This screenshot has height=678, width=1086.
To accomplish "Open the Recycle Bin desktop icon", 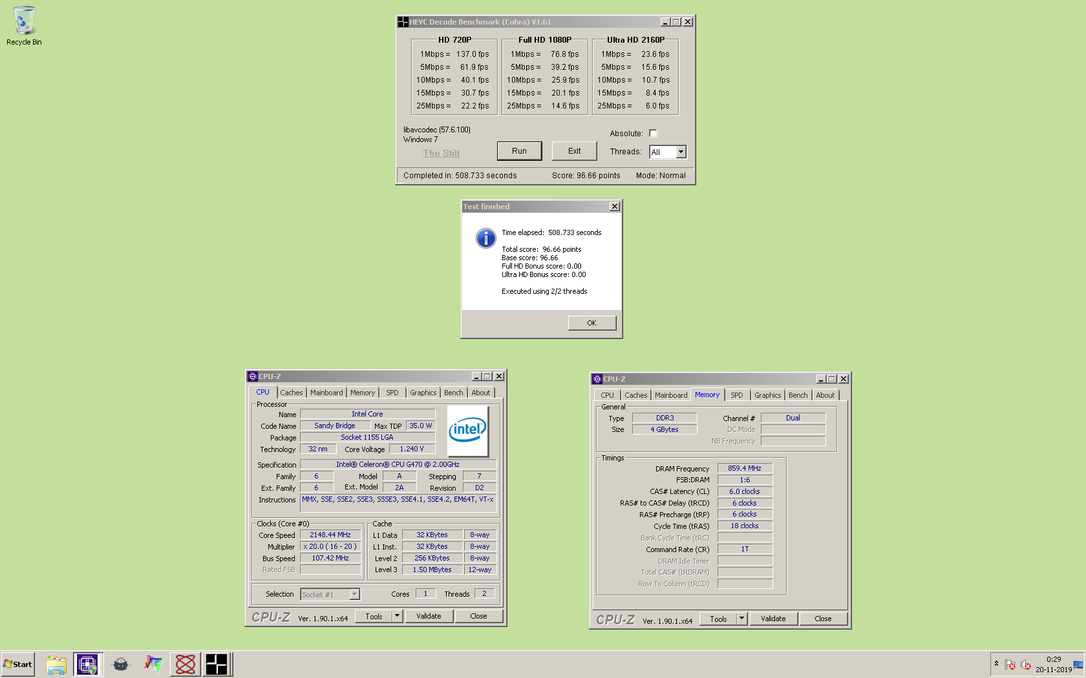I will coord(24,26).
